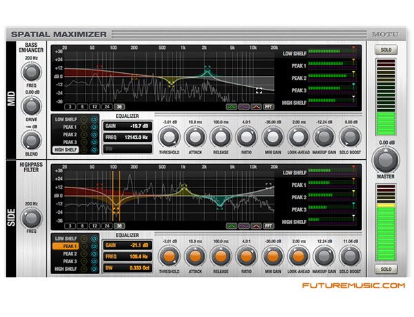Screen dimensions: 414x317
Task: Toggle the FFT display in MID graph
Action: tap(268, 107)
